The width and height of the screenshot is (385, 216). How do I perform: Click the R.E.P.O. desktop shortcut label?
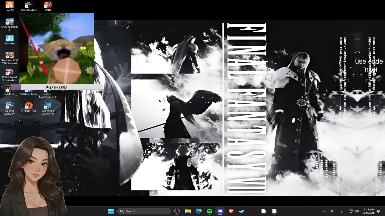pos(9,94)
